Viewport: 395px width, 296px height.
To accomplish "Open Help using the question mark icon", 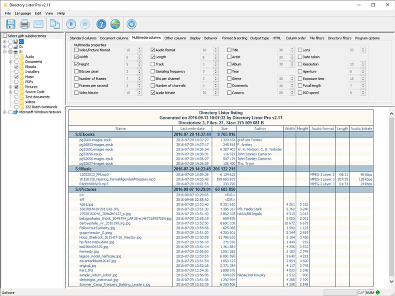I will pos(101,24).
